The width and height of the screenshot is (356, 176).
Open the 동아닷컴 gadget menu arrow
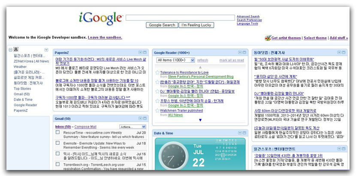coord(339,52)
